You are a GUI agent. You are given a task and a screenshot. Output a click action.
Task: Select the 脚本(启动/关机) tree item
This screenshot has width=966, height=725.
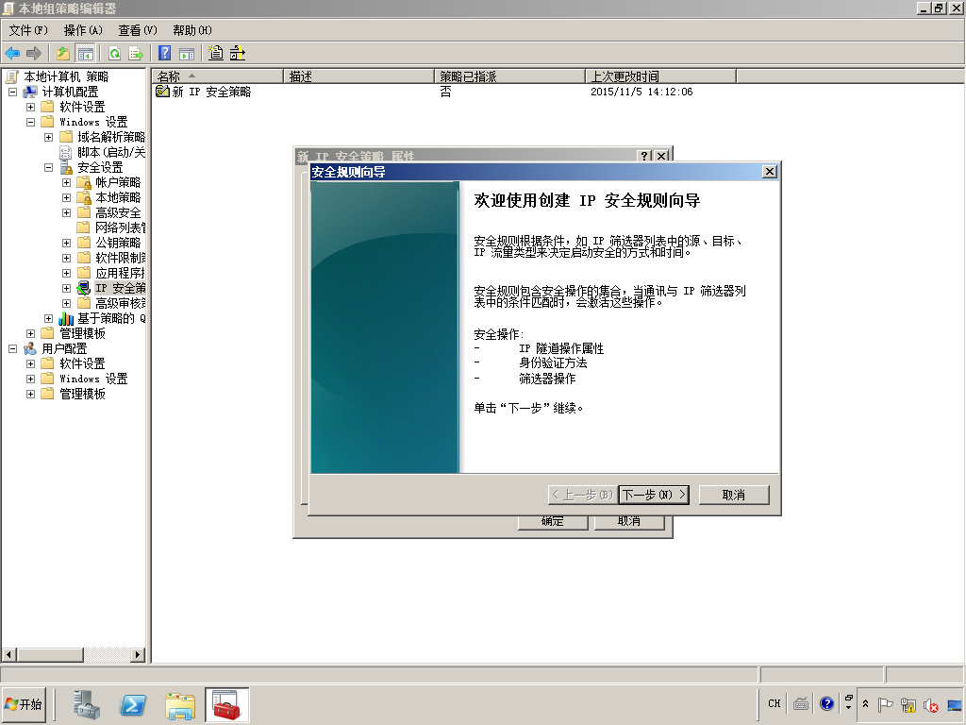pos(111,152)
